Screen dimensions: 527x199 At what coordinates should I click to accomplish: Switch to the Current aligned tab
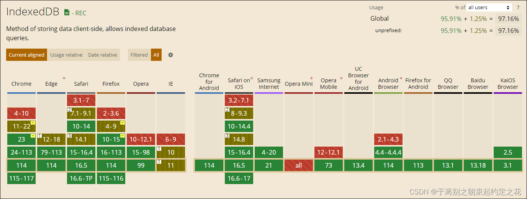click(26, 55)
